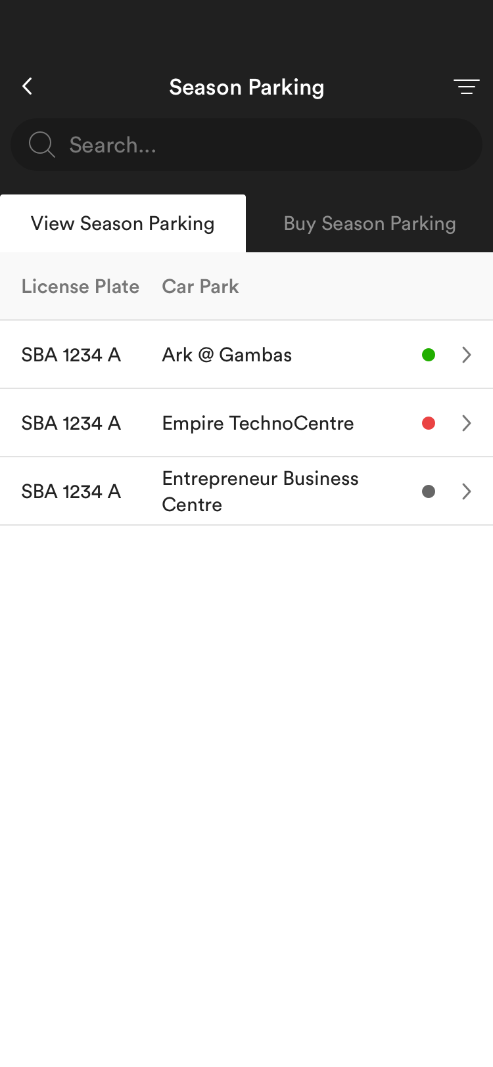
Task: Click the Season Parking page title
Action: [x=246, y=87]
